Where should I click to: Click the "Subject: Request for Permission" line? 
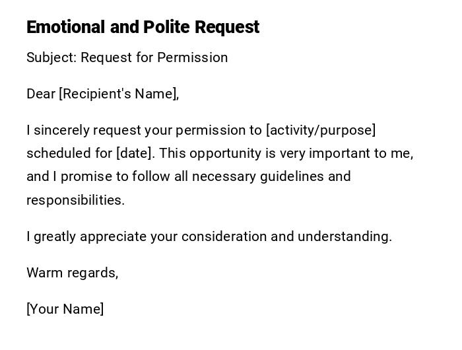click(x=127, y=57)
